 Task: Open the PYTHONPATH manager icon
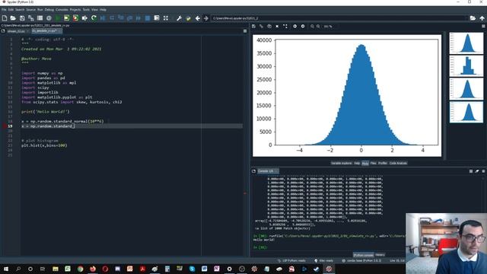[x=188, y=18]
